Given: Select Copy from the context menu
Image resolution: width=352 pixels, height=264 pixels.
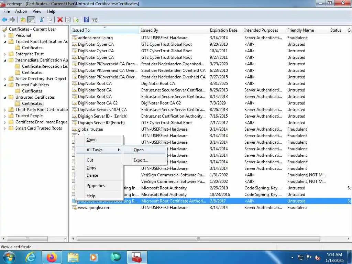Looking at the screenshot, I should (99, 168).
